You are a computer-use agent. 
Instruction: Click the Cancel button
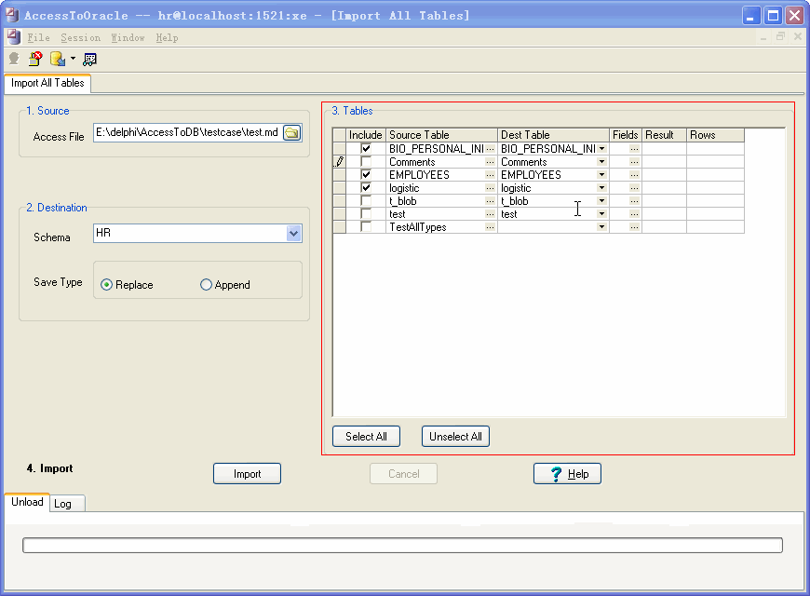coord(403,473)
